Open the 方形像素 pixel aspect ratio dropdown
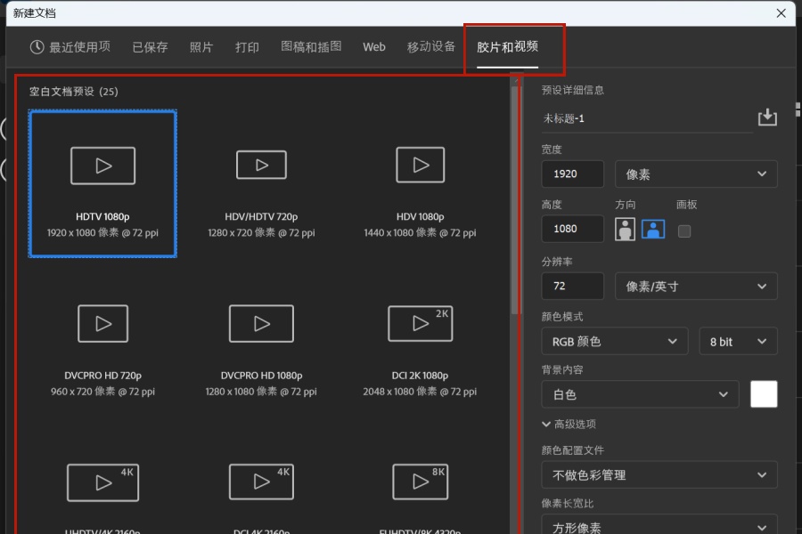 pos(659,525)
